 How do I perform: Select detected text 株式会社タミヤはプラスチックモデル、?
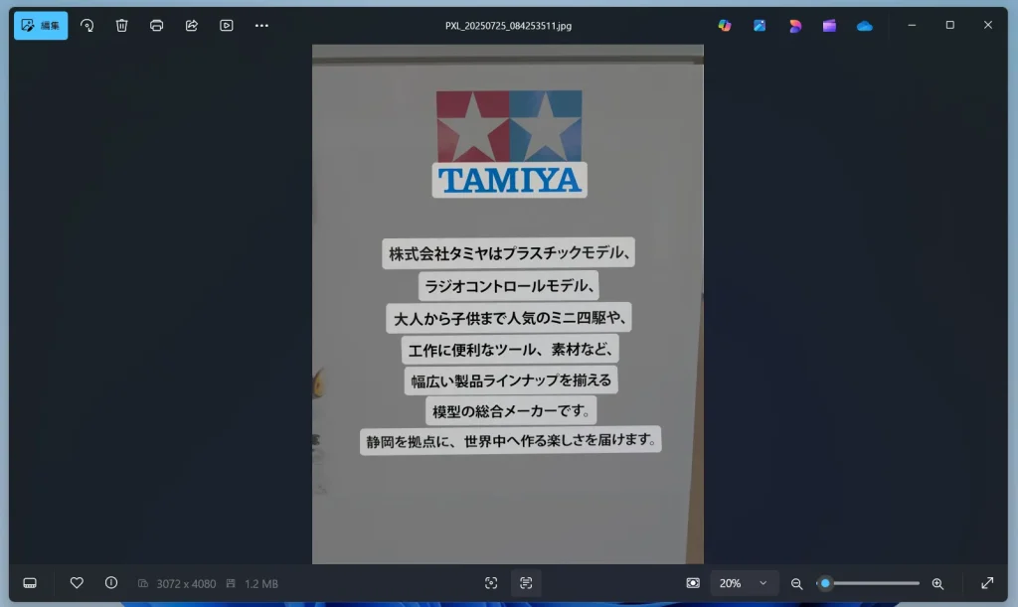point(508,253)
